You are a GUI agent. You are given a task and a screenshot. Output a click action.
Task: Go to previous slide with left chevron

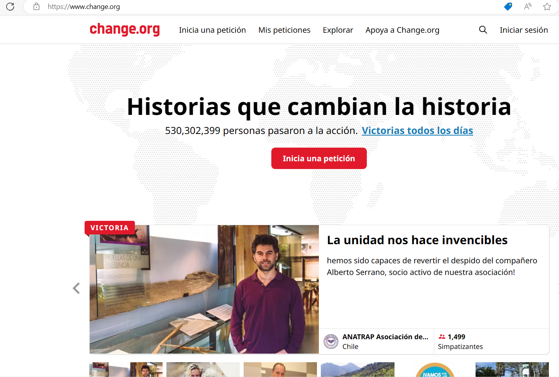[x=76, y=288]
